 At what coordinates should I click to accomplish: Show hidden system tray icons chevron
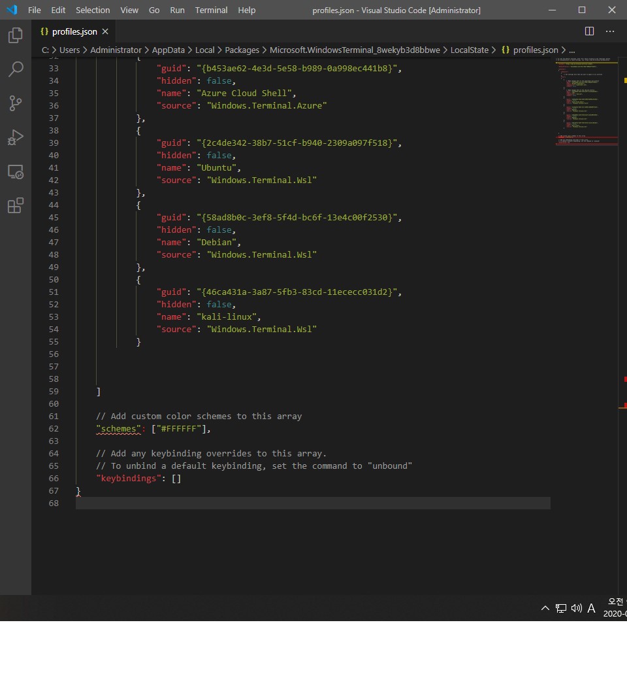coord(545,608)
